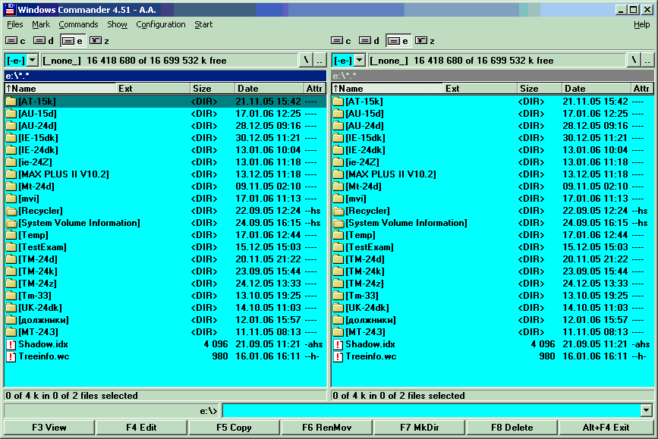The width and height of the screenshot is (658, 439).
Task: Select drive d in right panel drive bar
Action: click(370, 41)
